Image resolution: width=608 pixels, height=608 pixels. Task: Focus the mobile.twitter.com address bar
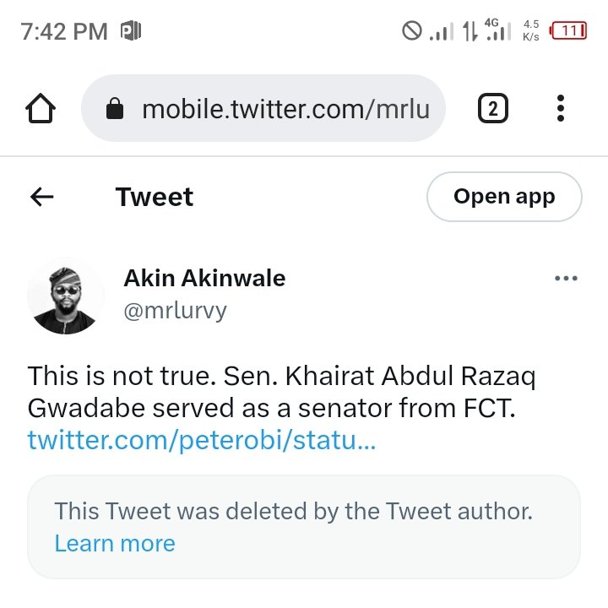(285, 109)
